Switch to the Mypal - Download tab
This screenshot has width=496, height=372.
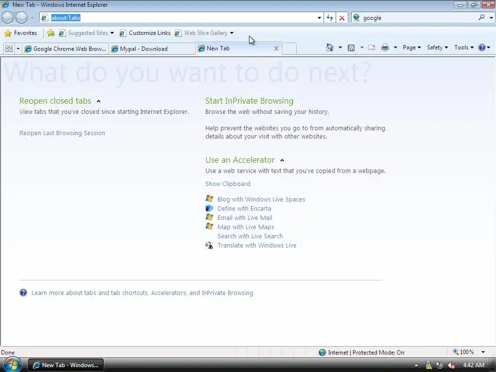click(152, 49)
